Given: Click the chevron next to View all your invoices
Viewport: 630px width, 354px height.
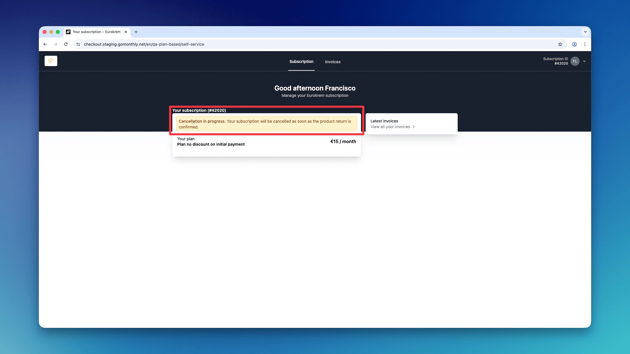Looking at the screenshot, I should click(414, 127).
